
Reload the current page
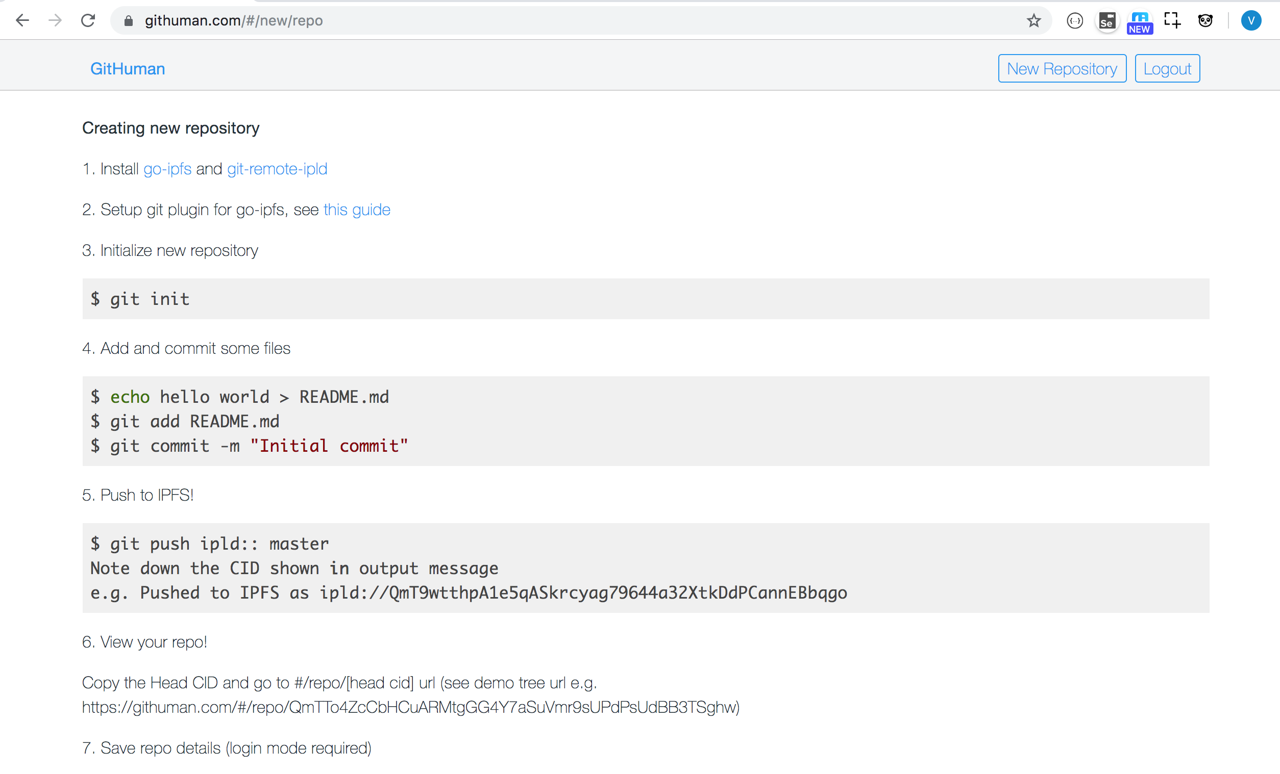[88, 21]
